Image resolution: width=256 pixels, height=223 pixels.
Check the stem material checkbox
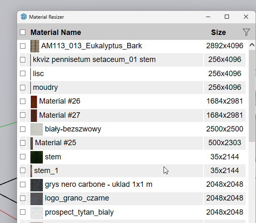coord(23,157)
